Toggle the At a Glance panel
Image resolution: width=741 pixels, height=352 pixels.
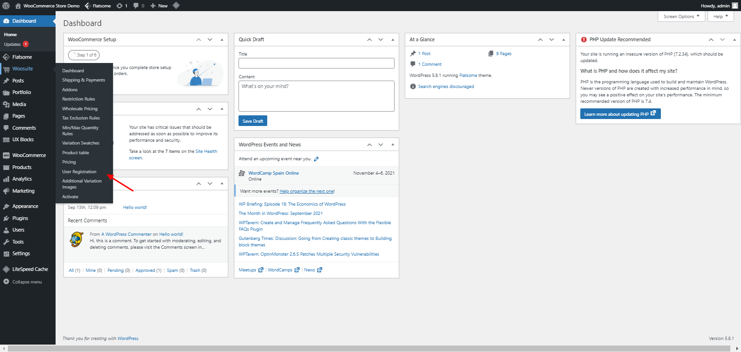pos(564,39)
